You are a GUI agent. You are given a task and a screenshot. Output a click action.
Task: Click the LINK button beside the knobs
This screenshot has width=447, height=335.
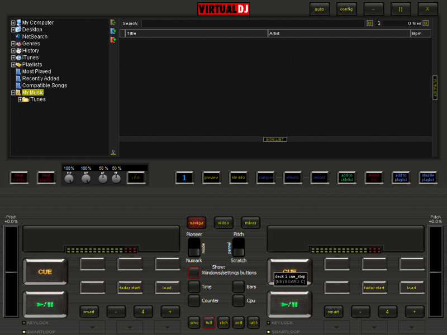pyautogui.click(x=136, y=178)
